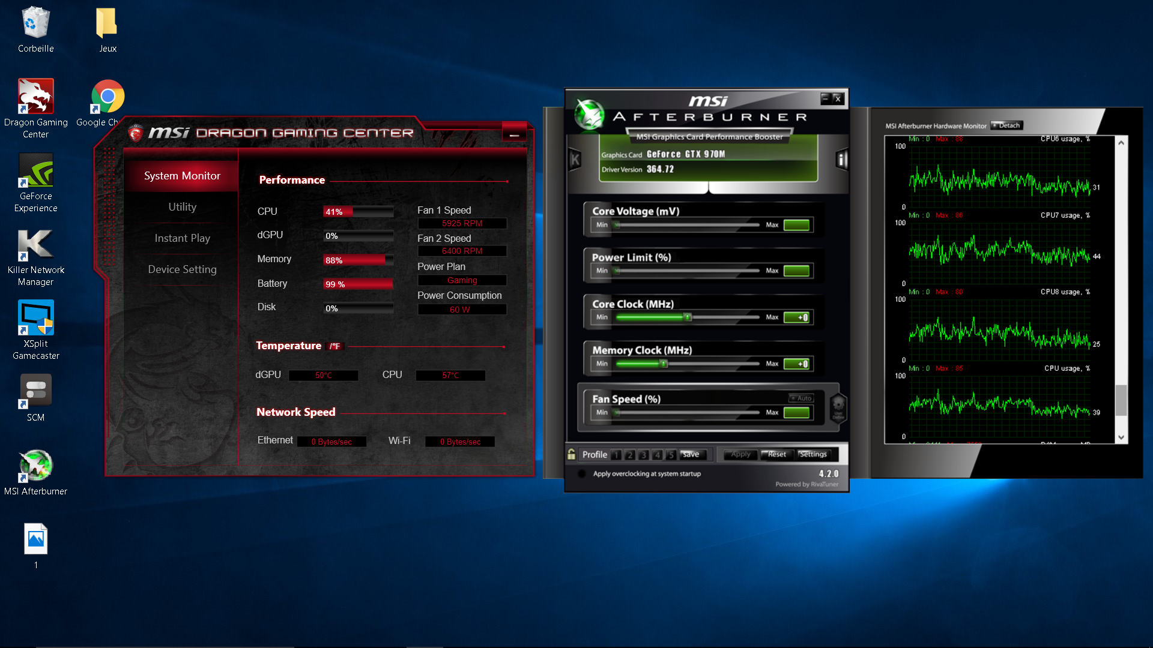The width and height of the screenshot is (1153, 648).
Task: Select Afterburner profile slot 4
Action: click(x=658, y=455)
